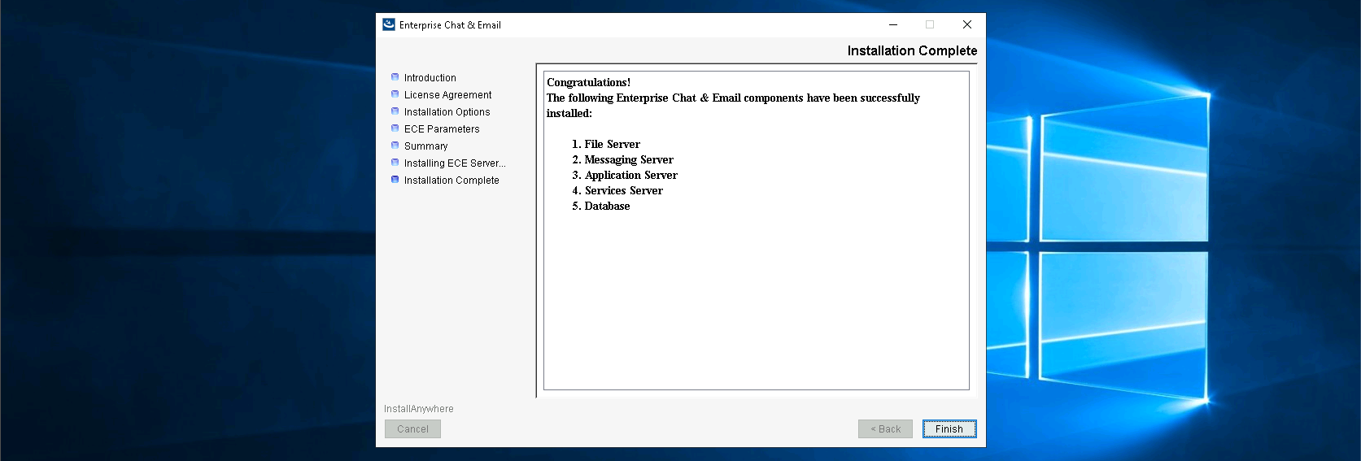
Task: Click the bullet icon beside Installation Complete step
Action: click(x=395, y=180)
